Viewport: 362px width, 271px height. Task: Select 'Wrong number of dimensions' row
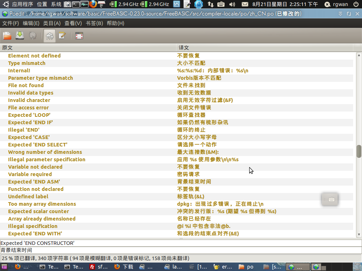click(x=176, y=152)
